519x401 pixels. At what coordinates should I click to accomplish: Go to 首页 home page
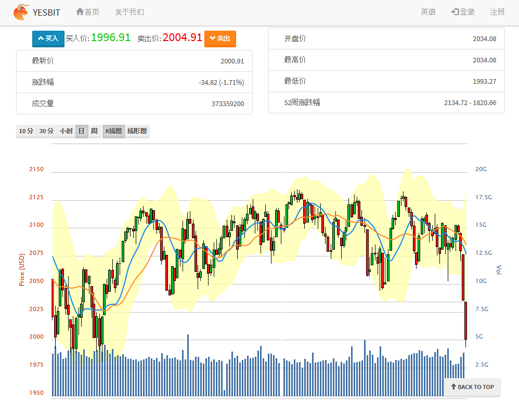[87, 12]
